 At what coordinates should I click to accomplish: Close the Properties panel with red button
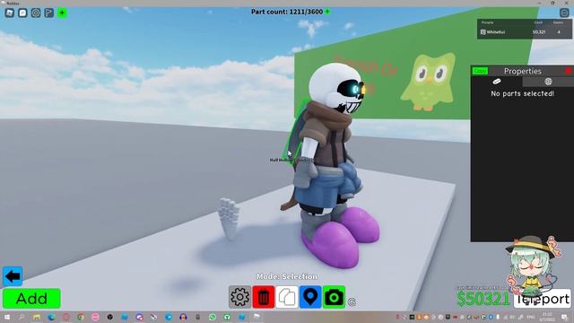click(569, 71)
